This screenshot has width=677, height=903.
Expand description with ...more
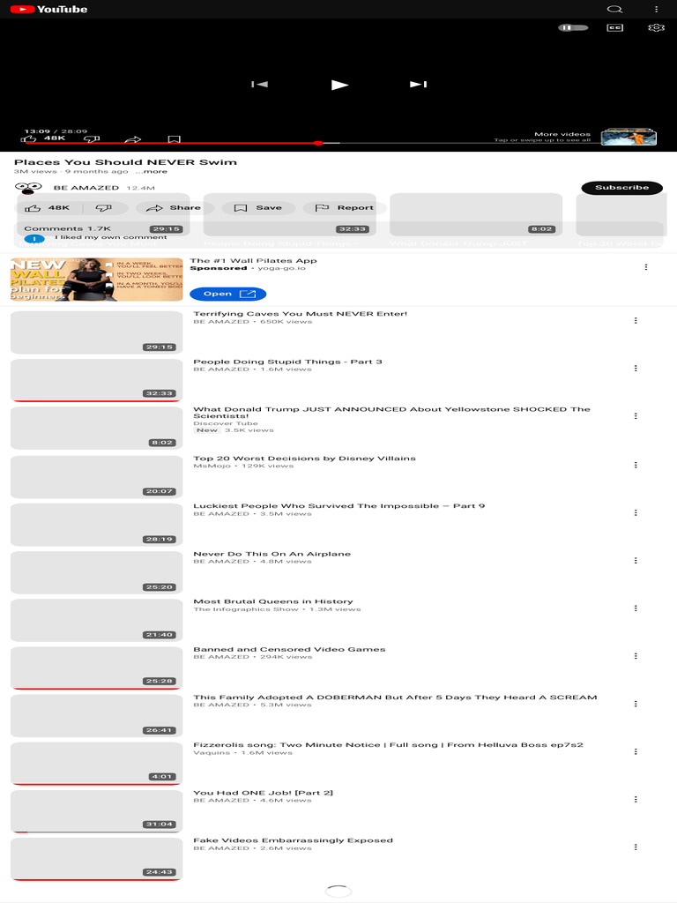tap(152, 171)
